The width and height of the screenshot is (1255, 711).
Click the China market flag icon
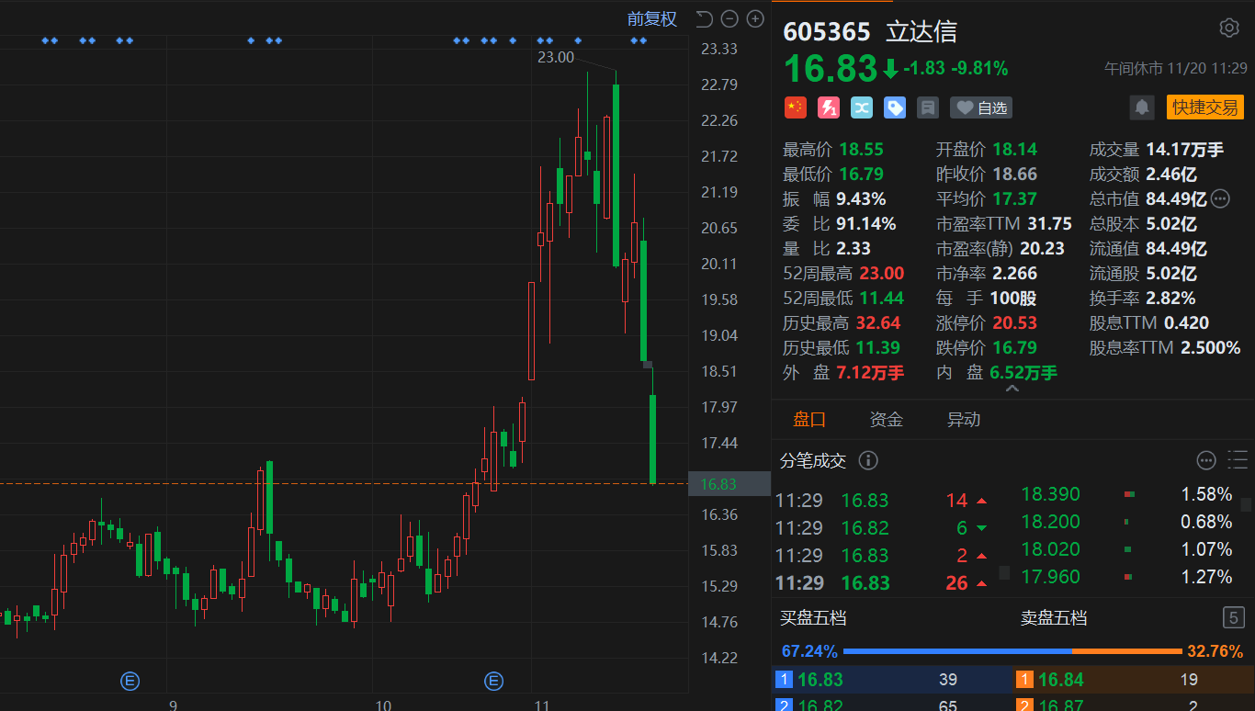click(795, 107)
